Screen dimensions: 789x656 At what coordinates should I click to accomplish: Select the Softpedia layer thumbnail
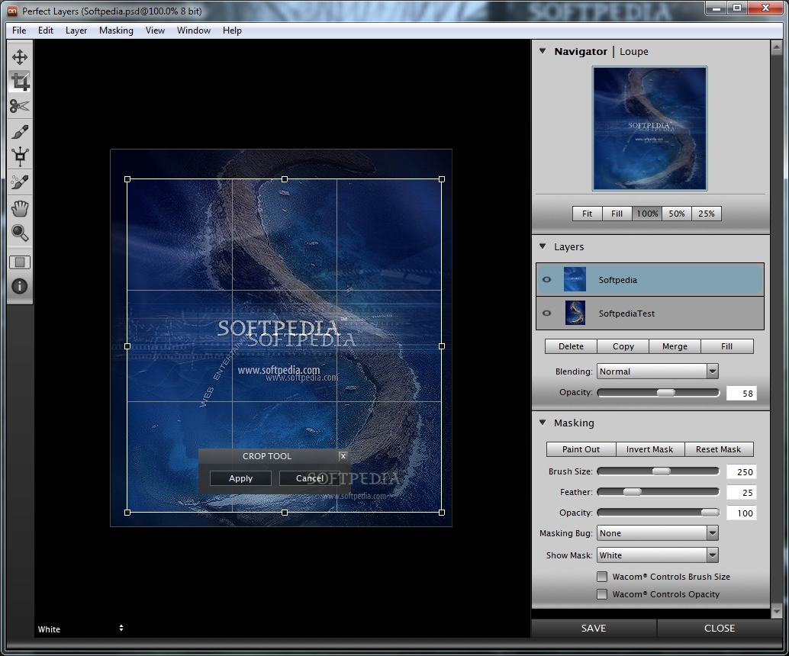[575, 280]
